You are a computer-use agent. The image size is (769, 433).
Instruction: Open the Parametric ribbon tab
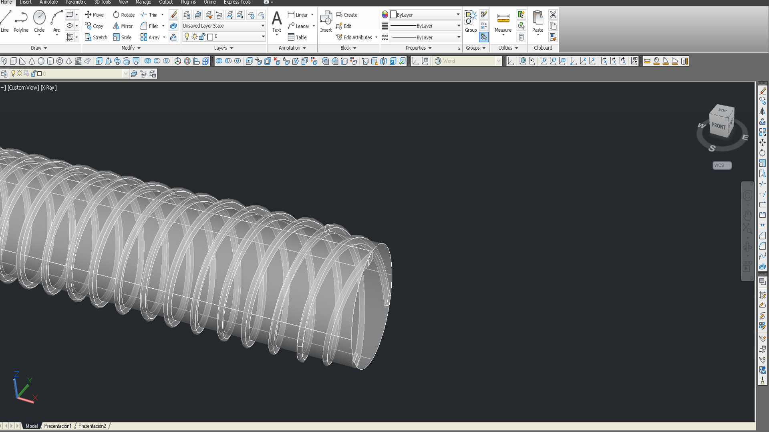(x=76, y=2)
